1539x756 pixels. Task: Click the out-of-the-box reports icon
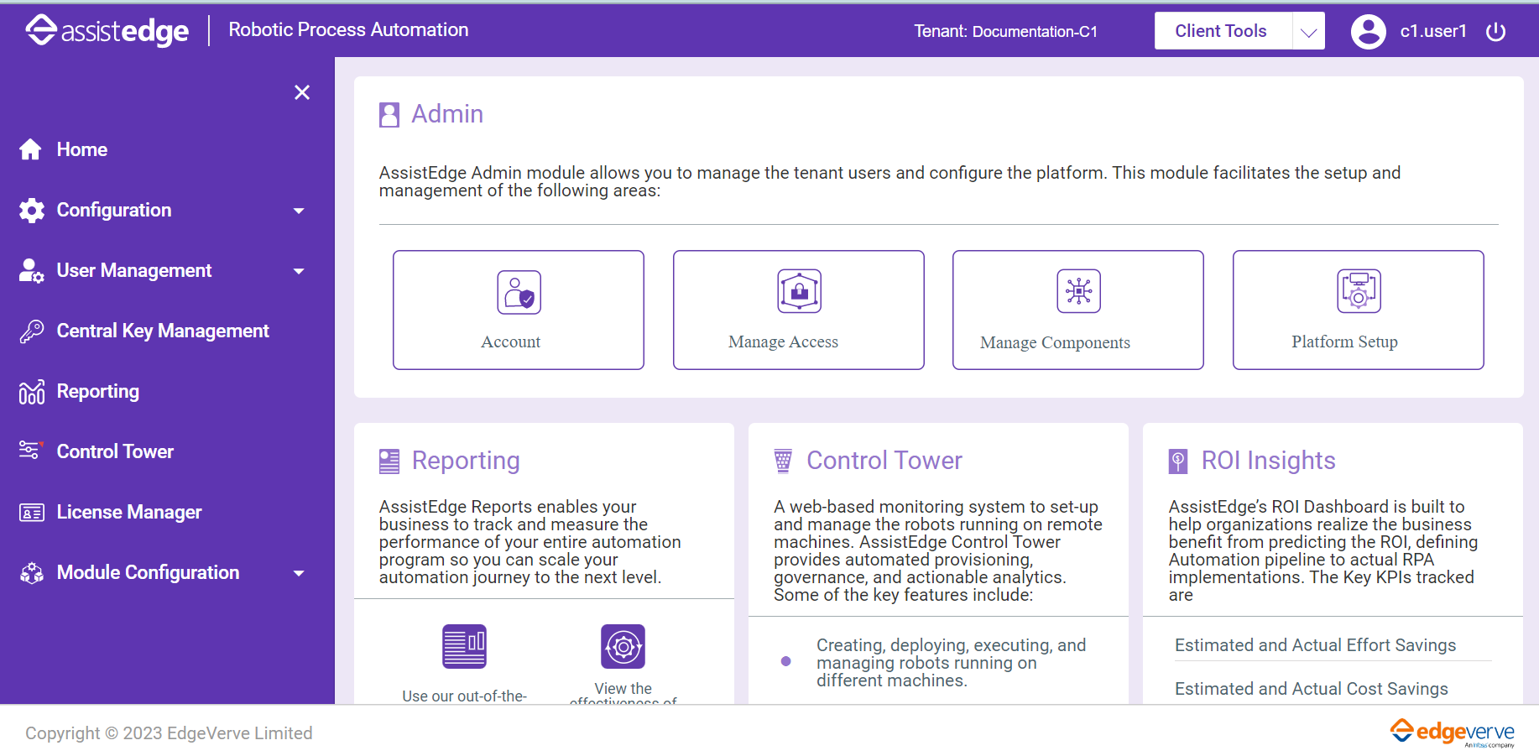pyautogui.click(x=464, y=646)
